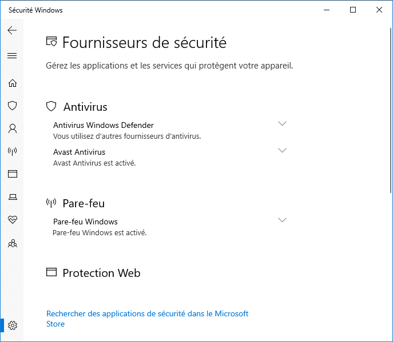Expand Pare-feu Windows chevron
The width and height of the screenshot is (393, 342).
point(282,220)
